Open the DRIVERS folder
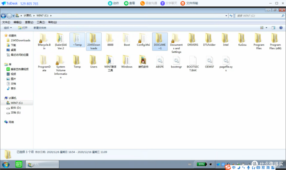Image resolution: width=286 pixels, height=170 pixels. [193, 39]
